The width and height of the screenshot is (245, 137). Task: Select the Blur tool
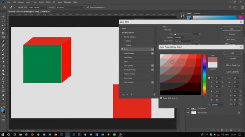pos(3,70)
